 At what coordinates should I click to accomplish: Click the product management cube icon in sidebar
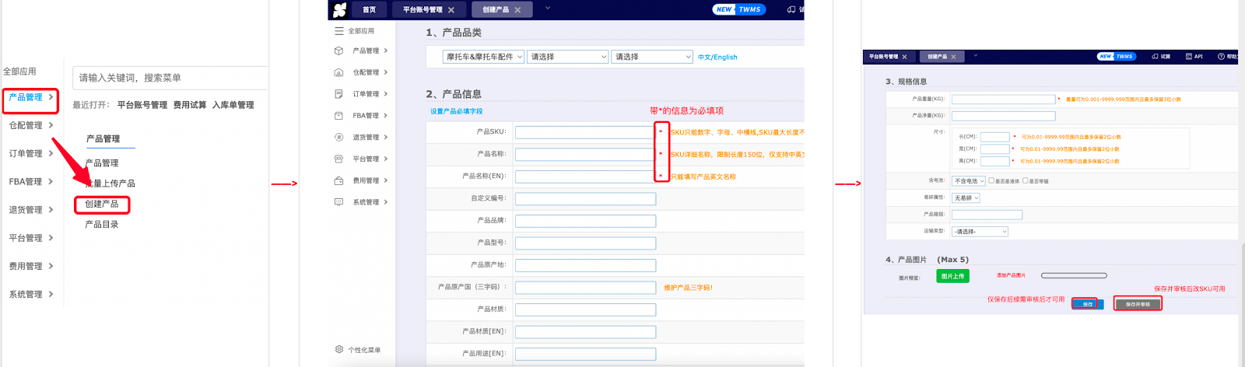[338, 51]
